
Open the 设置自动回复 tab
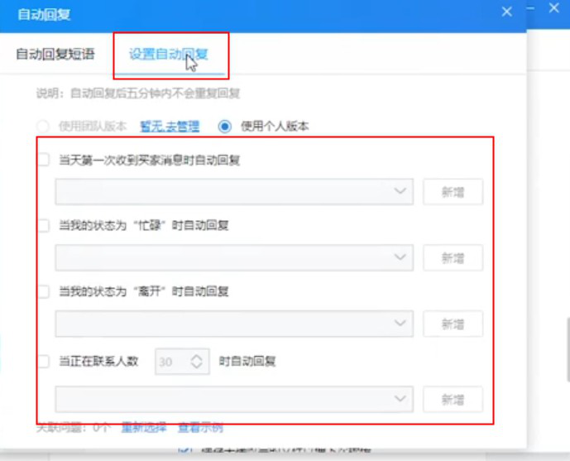click(x=168, y=55)
